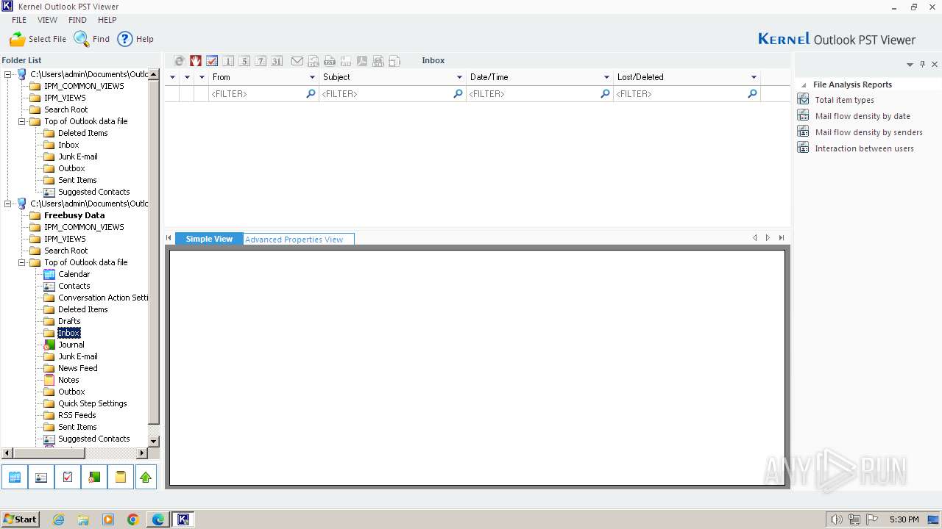Open the Lost/Deleted column dropdown arrow
Viewport: 942px width, 529px height.
[754, 77]
